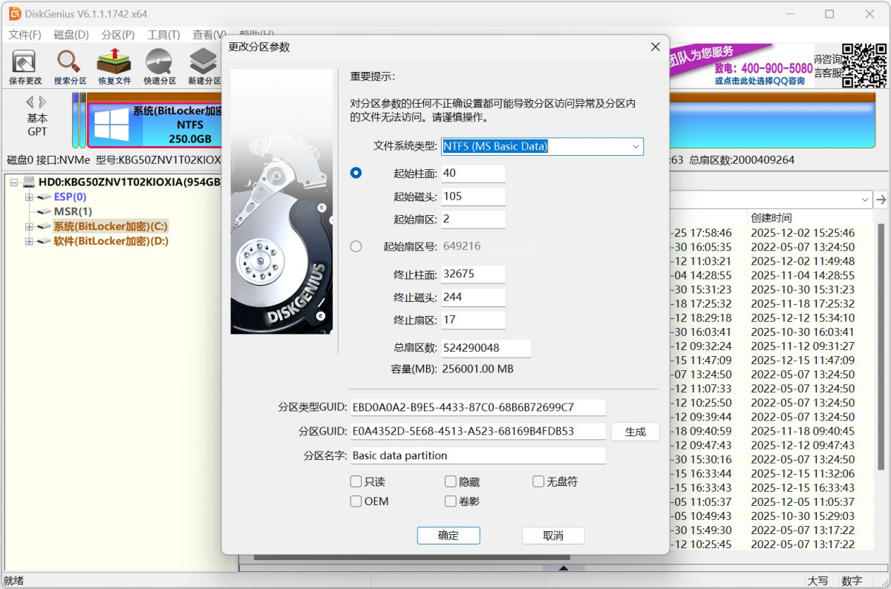
Task: Expand the ESP(0) tree node
Action: tap(29, 197)
